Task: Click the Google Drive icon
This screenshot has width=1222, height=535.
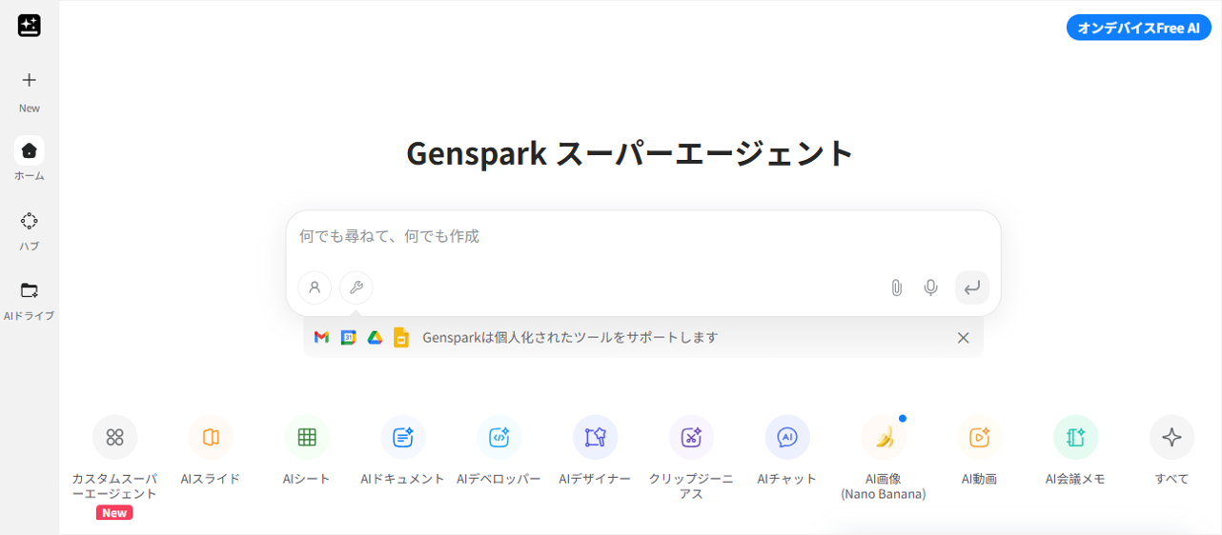Action: tap(375, 337)
